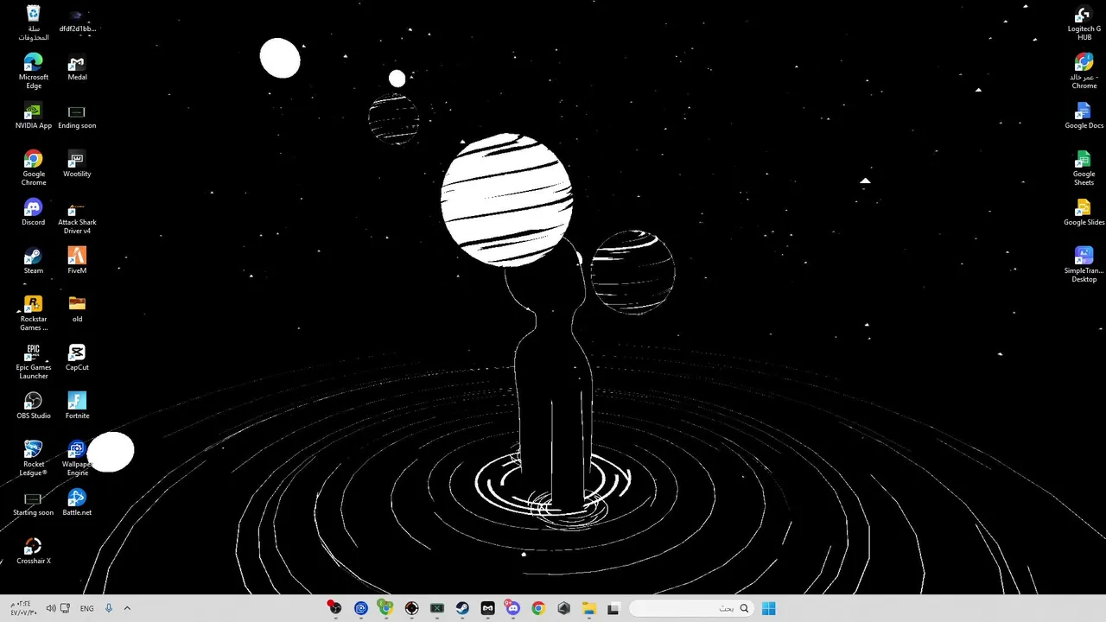The image size is (1106, 622).
Task: Open the Google Sheets desktop shortcut
Action: point(1084,168)
